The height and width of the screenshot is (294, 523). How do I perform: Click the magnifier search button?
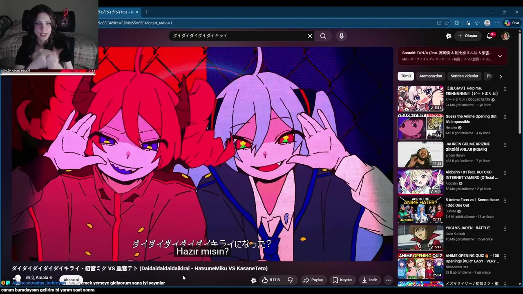click(x=323, y=36)
